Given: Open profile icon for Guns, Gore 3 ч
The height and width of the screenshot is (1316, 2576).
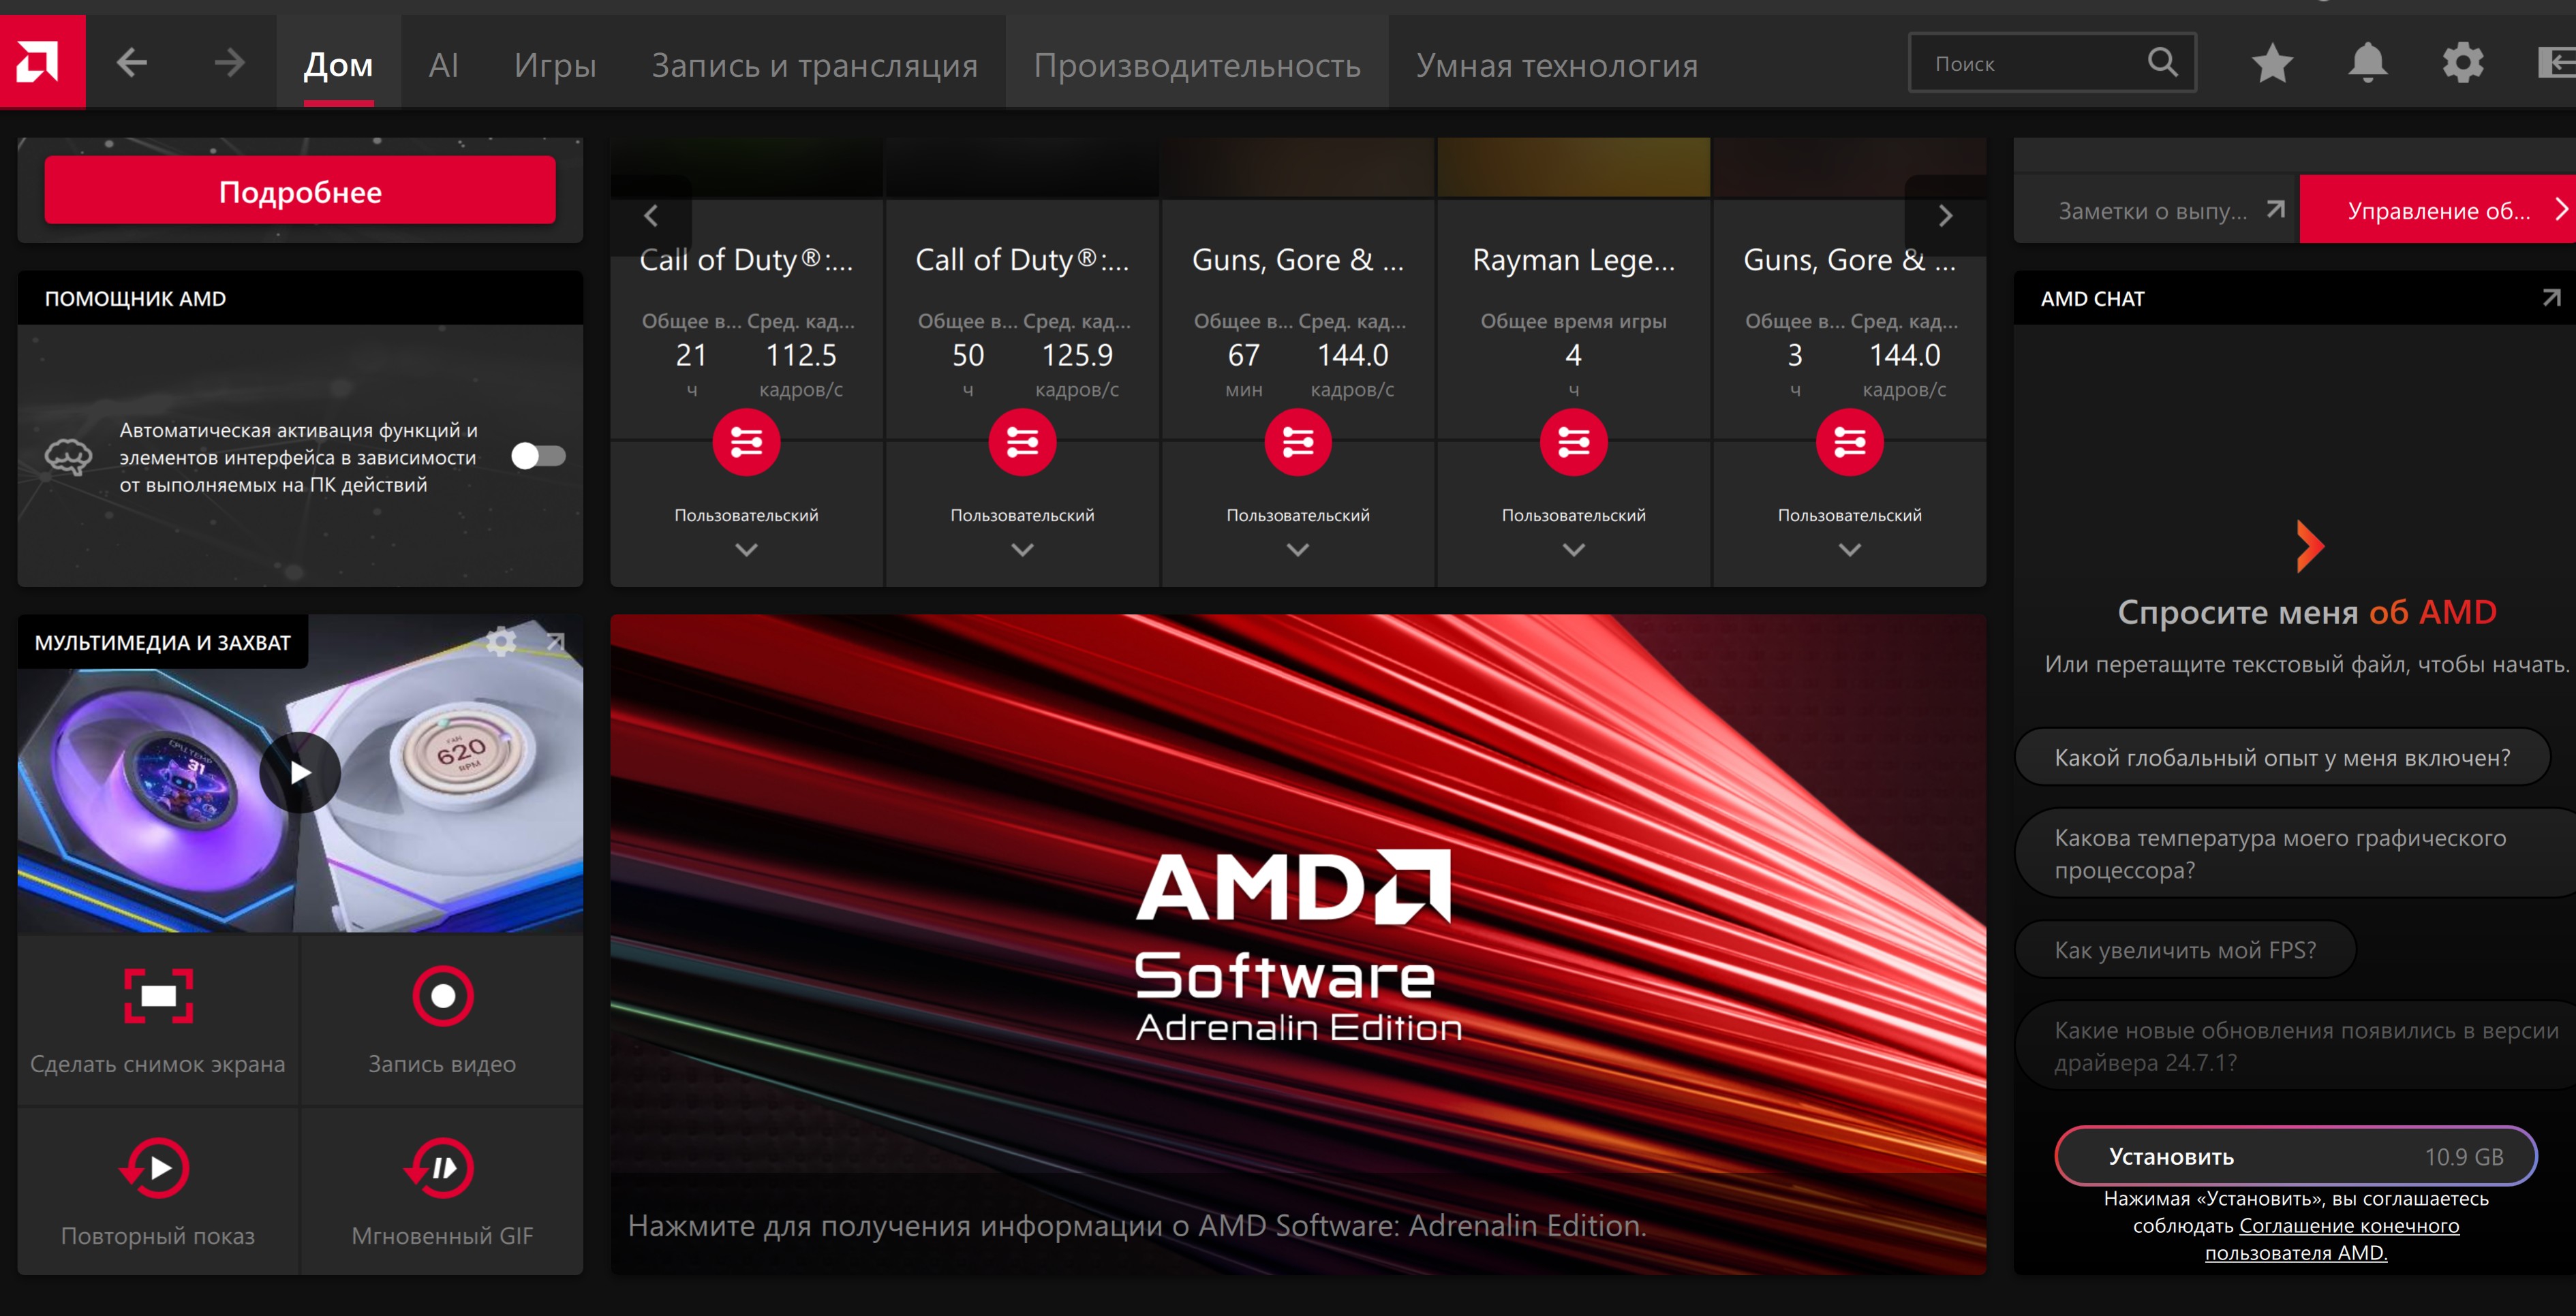Looking at the screenshot, I should click(x=1850, y=441).
